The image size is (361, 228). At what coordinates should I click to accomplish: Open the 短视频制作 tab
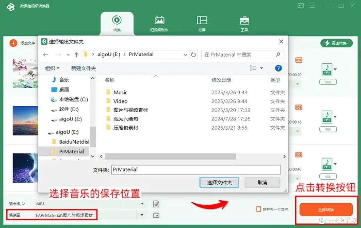[159, 24]
